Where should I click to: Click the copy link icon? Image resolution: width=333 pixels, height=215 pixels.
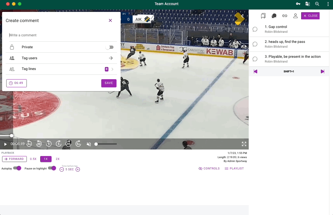point(285,16)
